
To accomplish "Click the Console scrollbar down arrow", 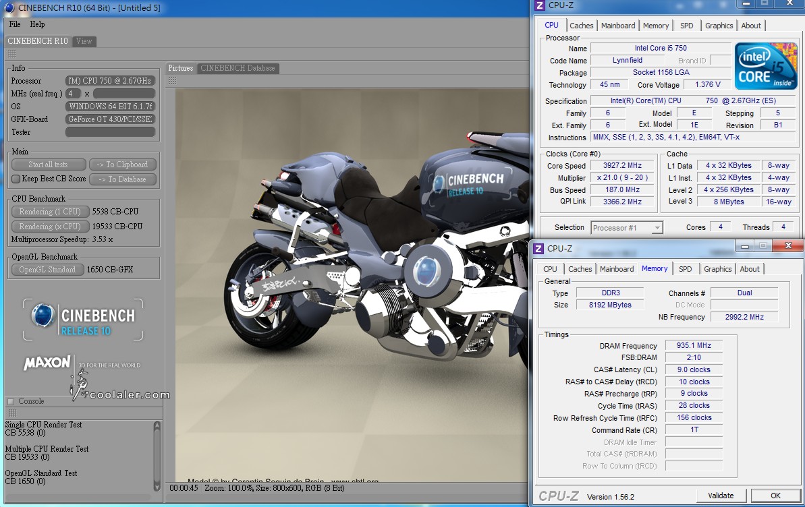I will (157, 487).
